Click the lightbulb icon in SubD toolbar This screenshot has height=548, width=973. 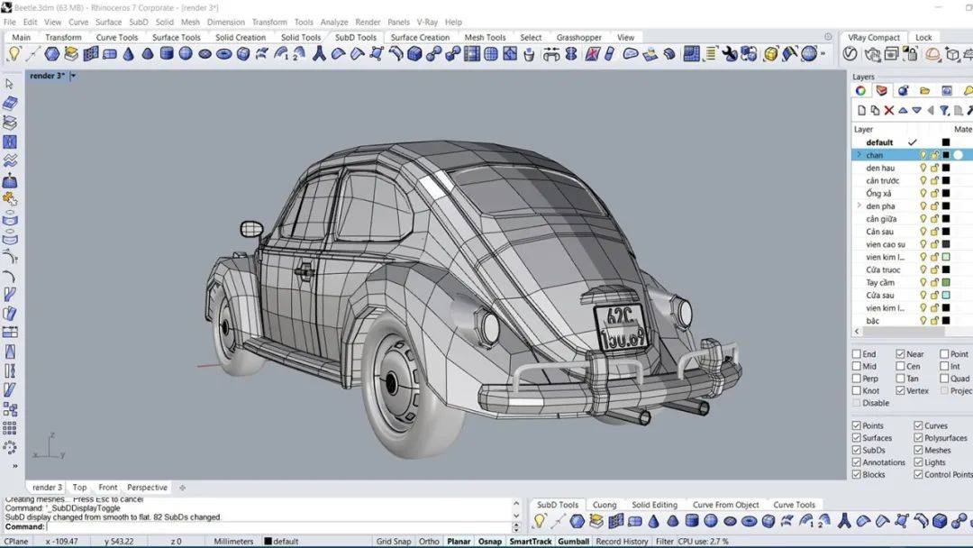coord(14,54)
